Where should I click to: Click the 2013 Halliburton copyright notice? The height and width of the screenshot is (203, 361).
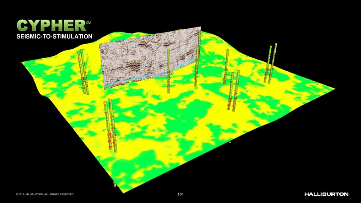45,194
